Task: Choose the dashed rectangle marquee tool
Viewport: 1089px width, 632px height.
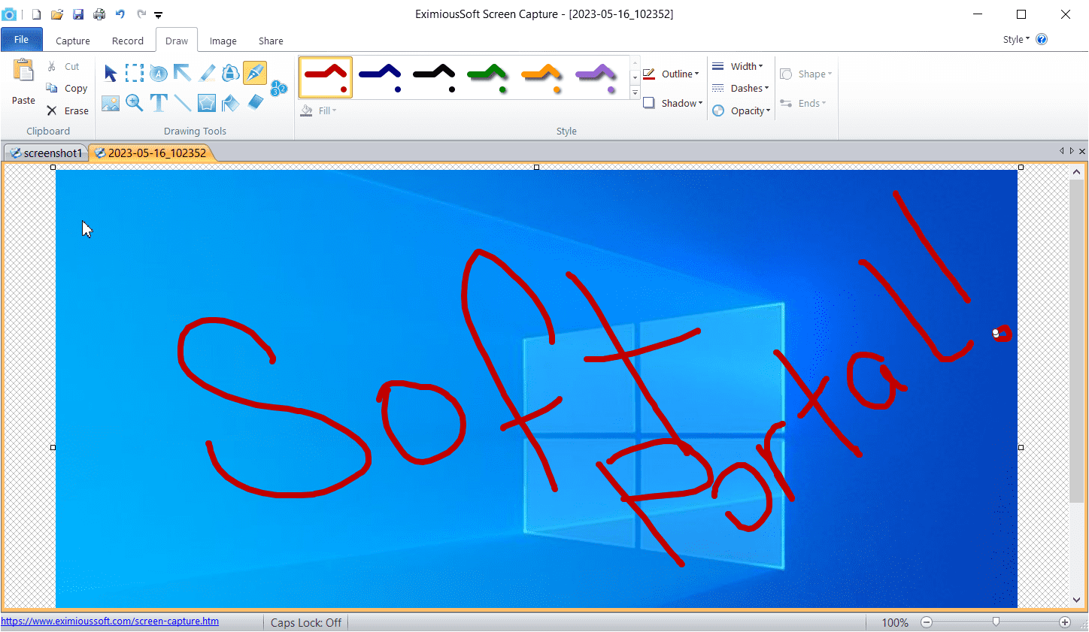Action: [x=135, y=73]
